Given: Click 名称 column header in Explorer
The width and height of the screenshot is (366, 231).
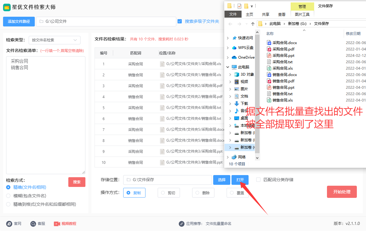Looking at the screenshot, I should 270,33.
